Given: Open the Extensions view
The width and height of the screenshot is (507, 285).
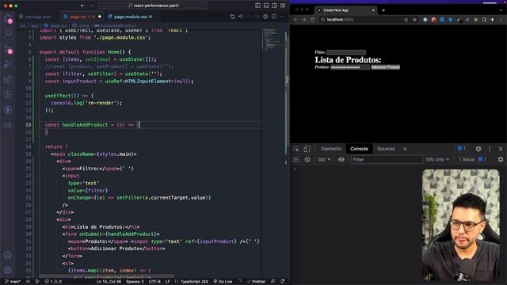Looking at the screenshot, I should [x=8, y=79].
